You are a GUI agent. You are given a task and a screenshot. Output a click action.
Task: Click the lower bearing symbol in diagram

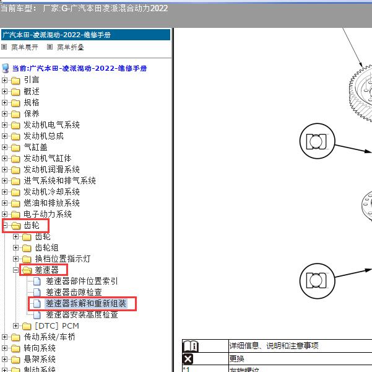tap(317, 281)
